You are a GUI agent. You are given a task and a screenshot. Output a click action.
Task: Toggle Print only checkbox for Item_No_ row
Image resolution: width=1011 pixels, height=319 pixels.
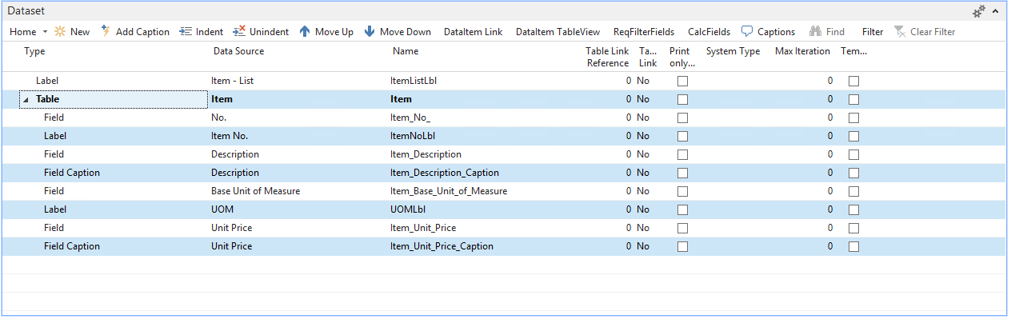pos(682,118)
